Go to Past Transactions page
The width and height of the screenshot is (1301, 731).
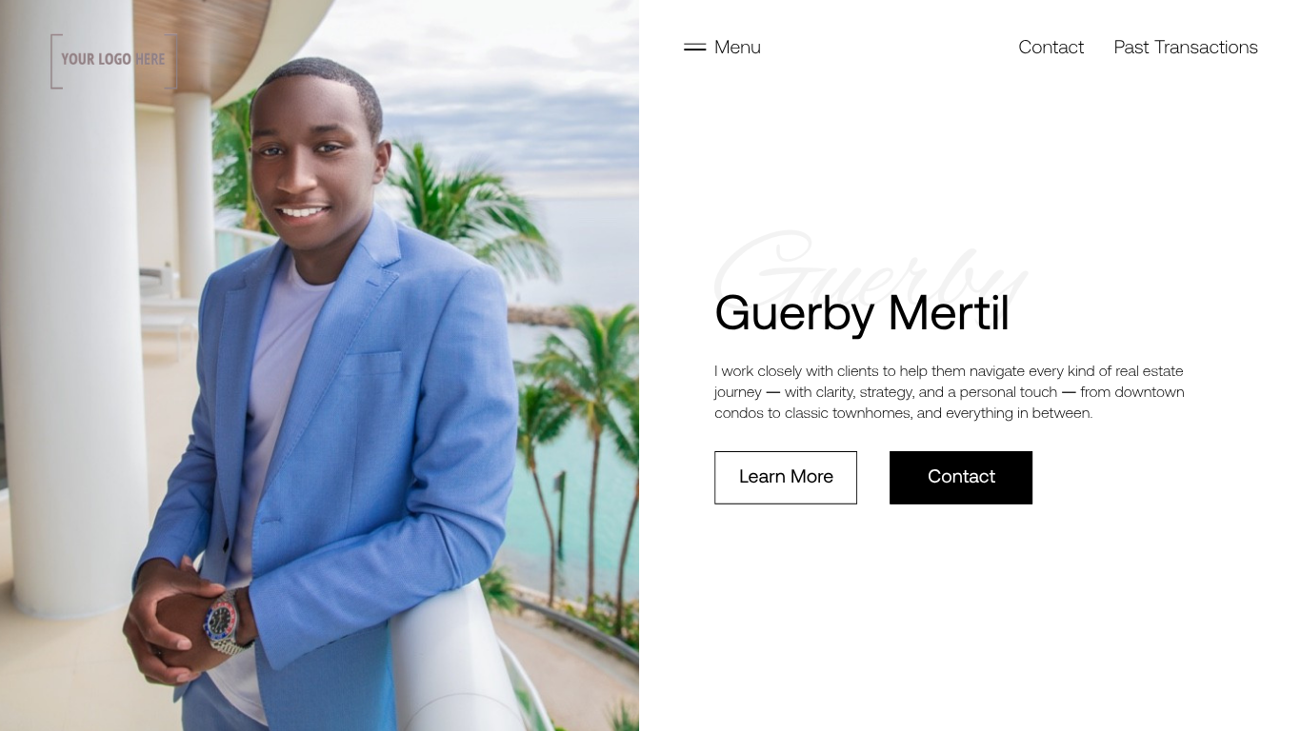(x=1186, y=48)
